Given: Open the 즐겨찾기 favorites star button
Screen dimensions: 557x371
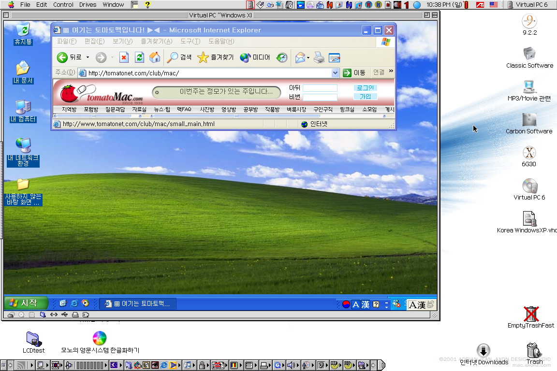Looking at the screenshot, I should click(216, 57).
